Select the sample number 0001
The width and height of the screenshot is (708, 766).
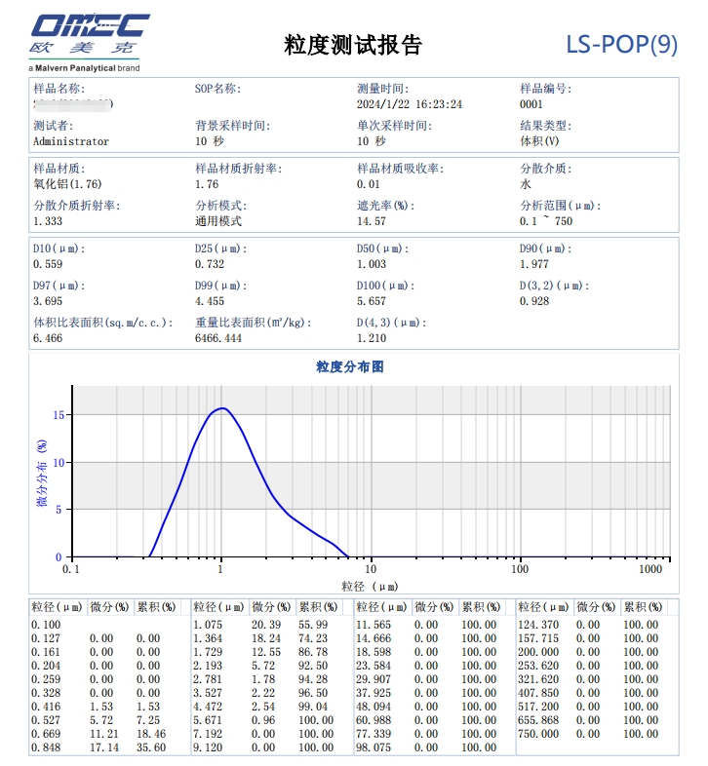[x=531, y=104]
